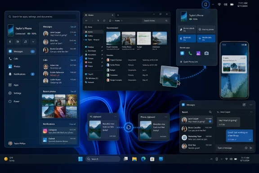This screenshot has height=173, width=259.
Task: Click Clear all in Notifications section
Action: (72, 124)
